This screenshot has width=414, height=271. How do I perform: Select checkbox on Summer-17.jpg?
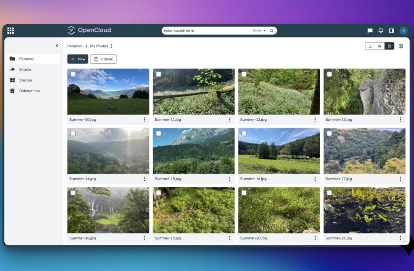(329, 134)
